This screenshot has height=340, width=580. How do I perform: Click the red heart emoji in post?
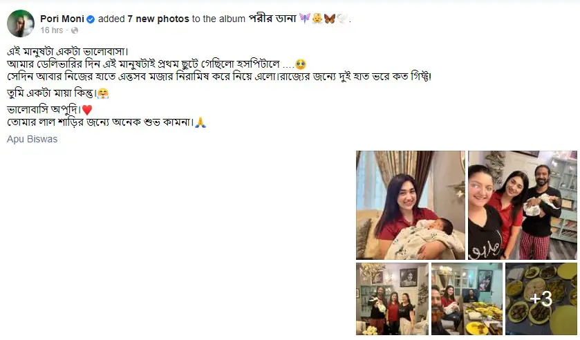coord(87,110)
